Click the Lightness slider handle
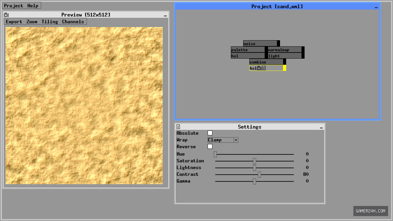Screen dimensions: 393x221 pyautogui.click(x=255, y=168)
